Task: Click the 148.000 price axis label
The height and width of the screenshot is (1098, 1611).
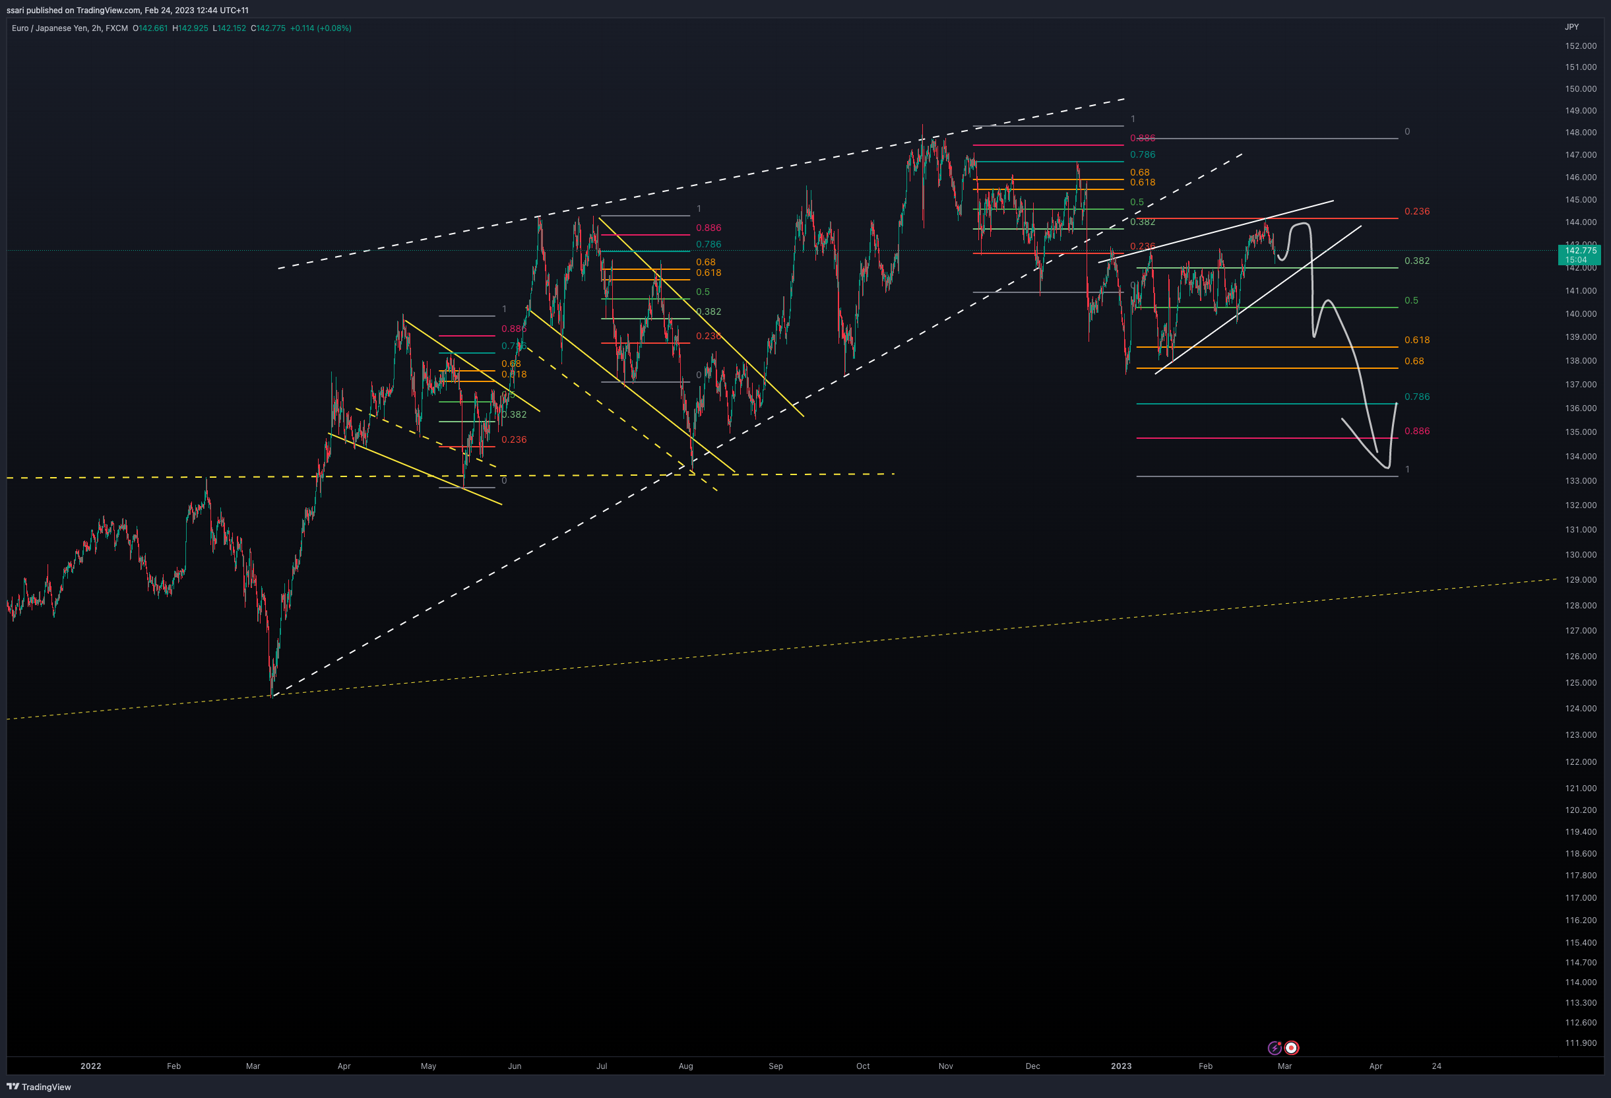Action: [x=1581, y=133]
